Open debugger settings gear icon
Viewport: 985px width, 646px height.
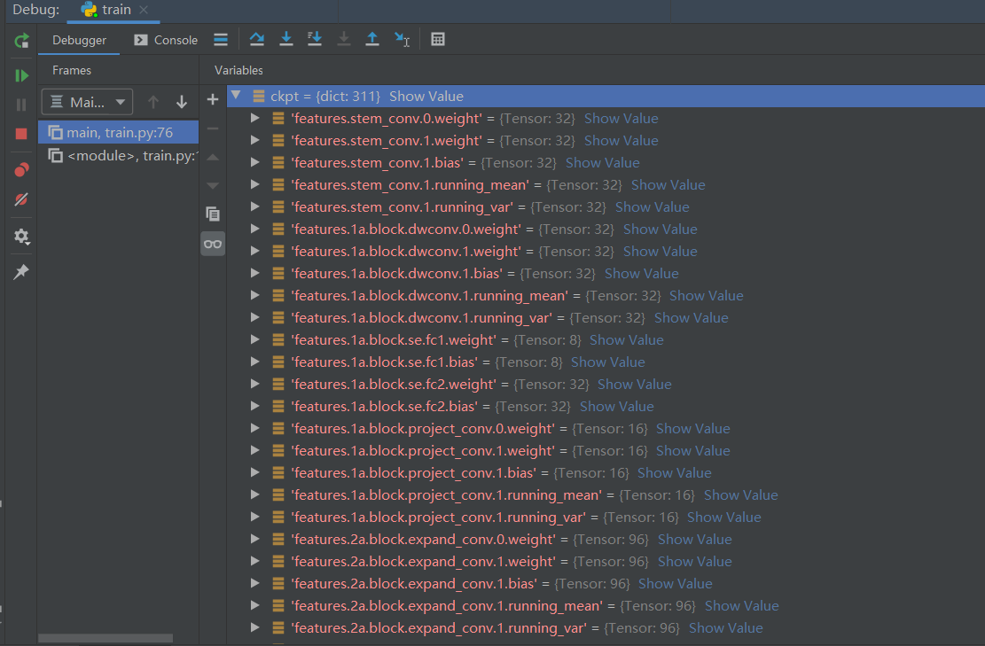coord(21,236)
